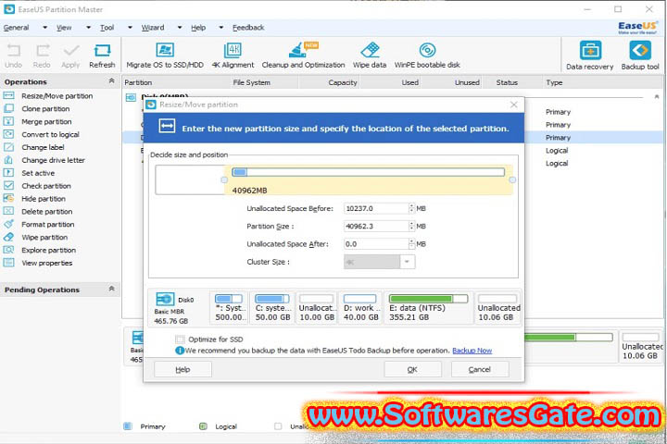The width and height of the screenshot is (667, 444).
Task: Focus the Unallocated Space After field
Action: point(376,244)
